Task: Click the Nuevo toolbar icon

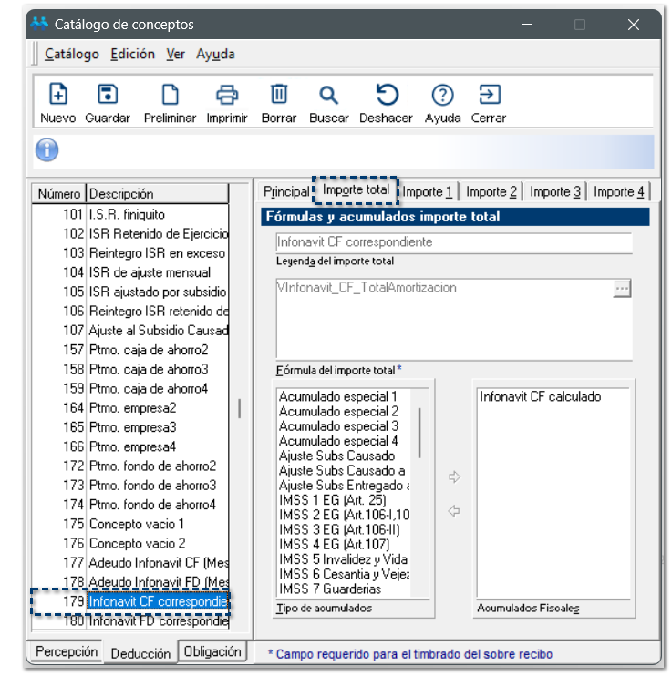Action: 57,95
